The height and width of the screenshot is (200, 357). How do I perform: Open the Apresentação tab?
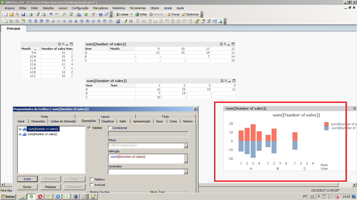point(142,121)
